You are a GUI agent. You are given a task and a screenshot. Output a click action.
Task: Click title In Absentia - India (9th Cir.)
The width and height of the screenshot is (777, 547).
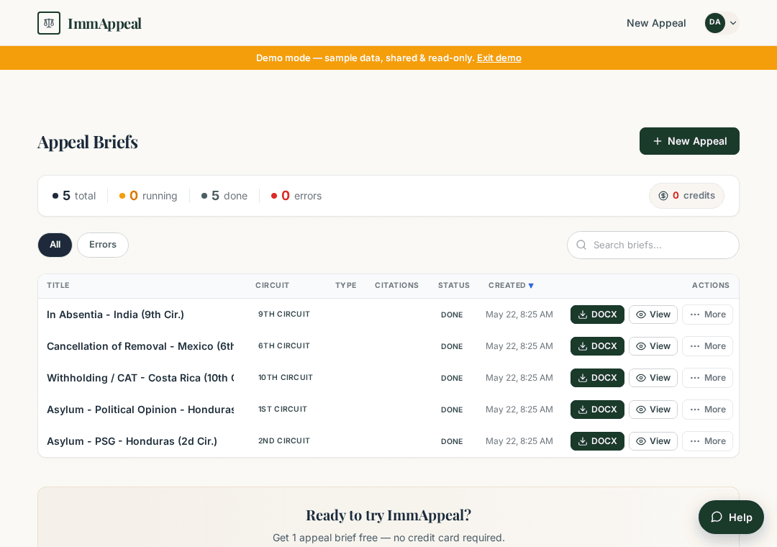pos(115,315)
